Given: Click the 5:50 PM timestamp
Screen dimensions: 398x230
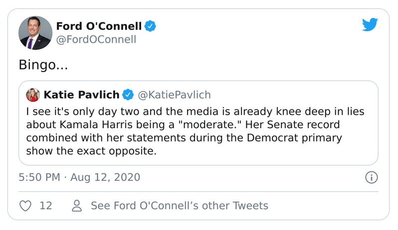Looking at the screenshot, I should 39,177.
